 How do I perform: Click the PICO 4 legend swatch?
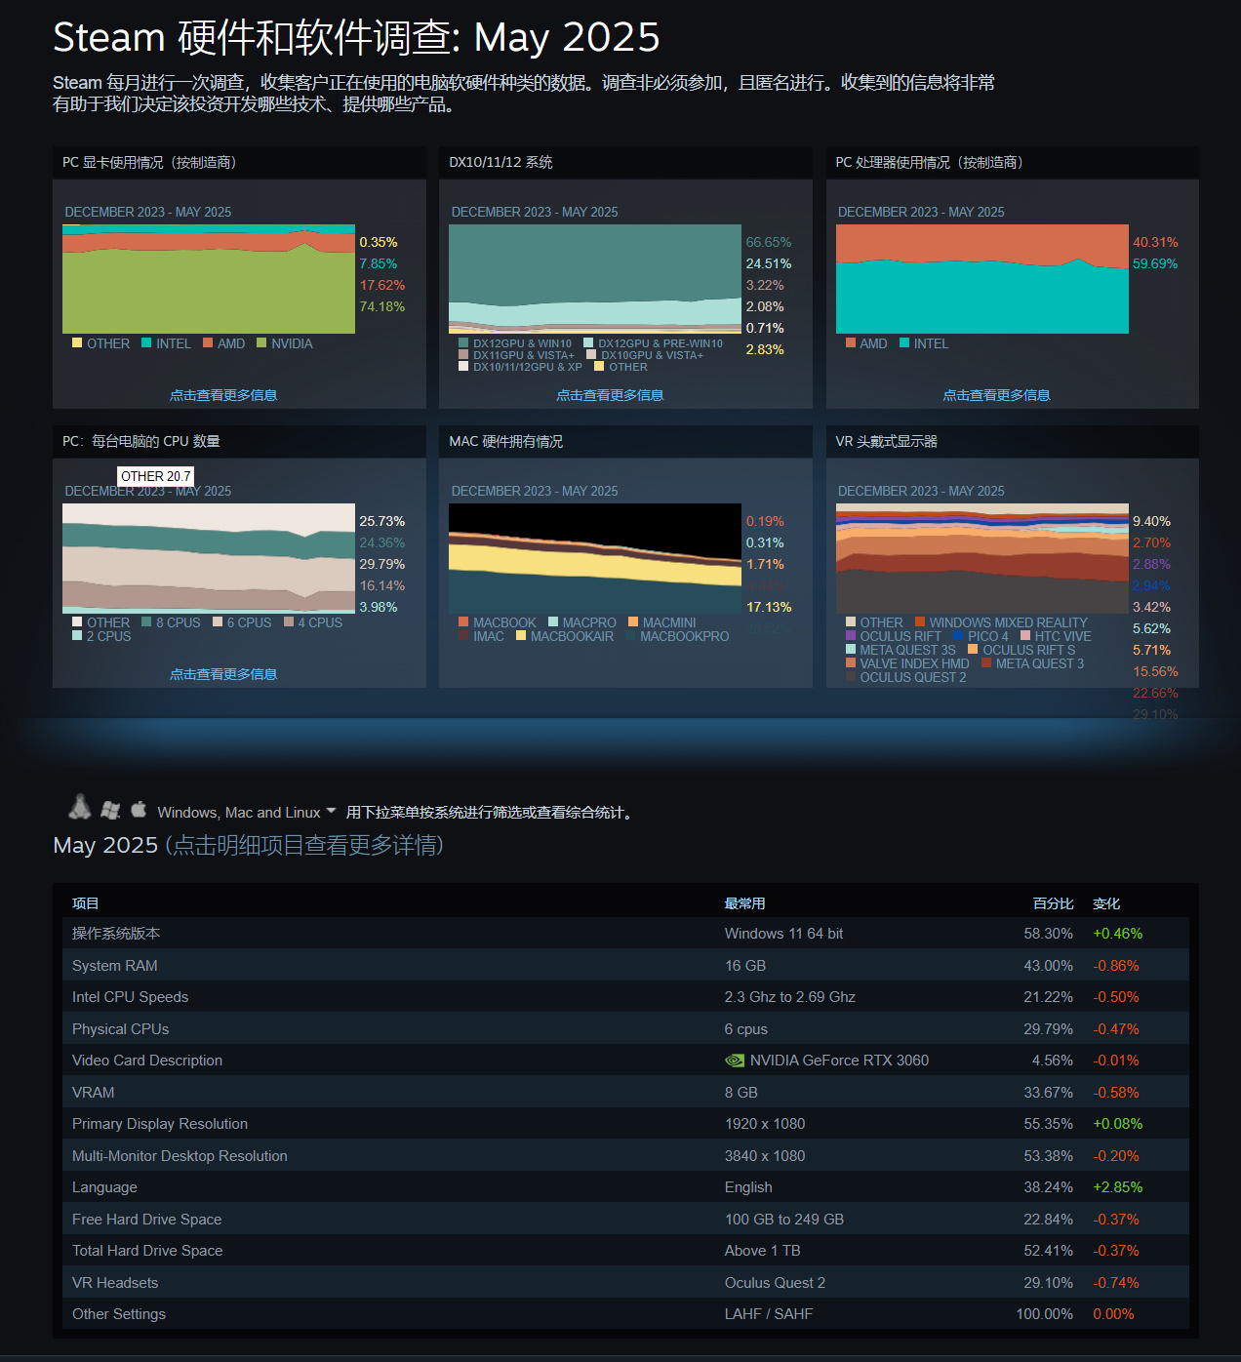click(x=959, y=635)
